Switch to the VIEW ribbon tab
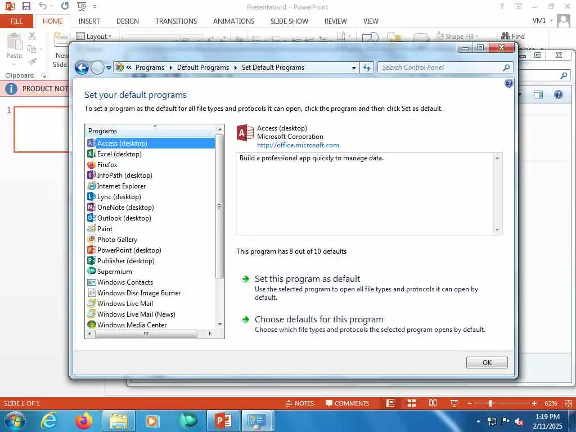 [x=371, y=21]
